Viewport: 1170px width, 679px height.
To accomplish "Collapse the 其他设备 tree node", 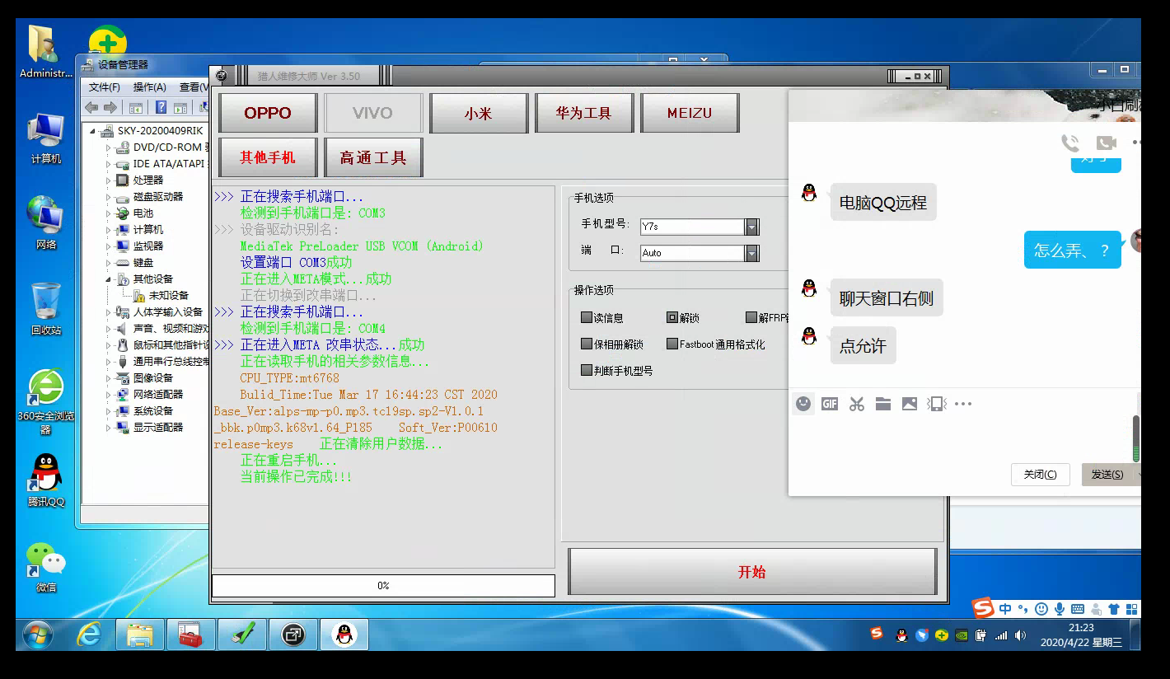I will (x=108, y=279).
